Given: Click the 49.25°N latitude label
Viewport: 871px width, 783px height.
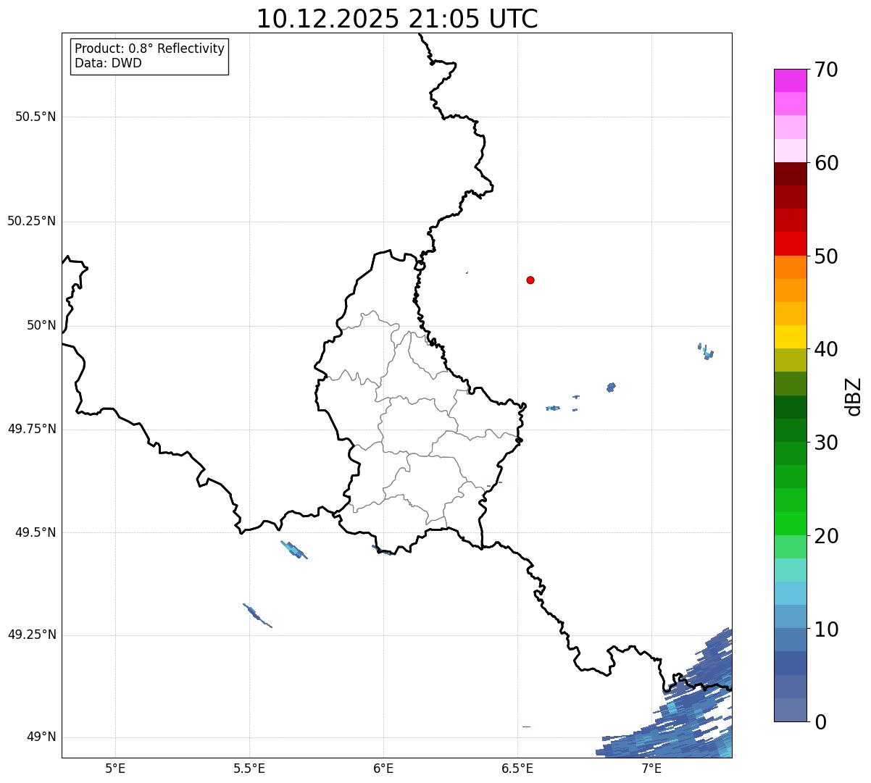Looking at the screenshot, I should point(32,635).
